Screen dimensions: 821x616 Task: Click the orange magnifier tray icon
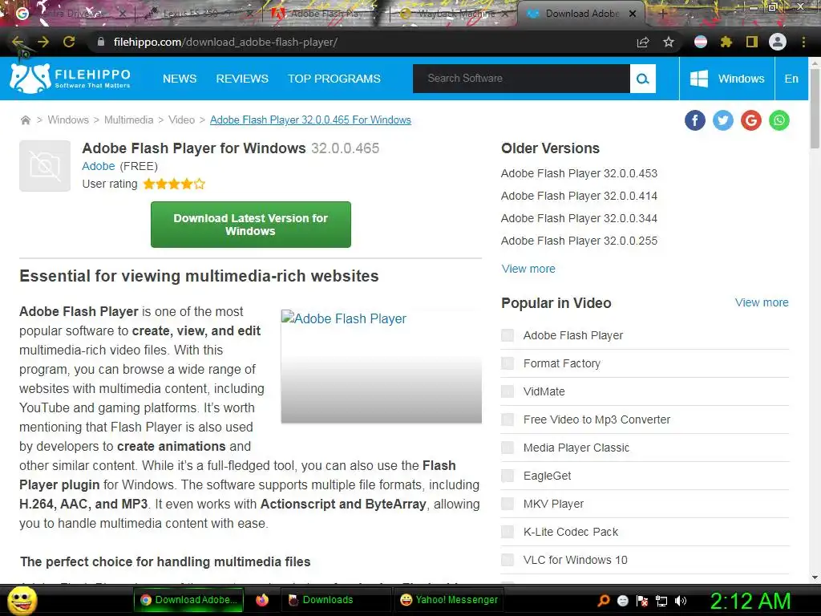(604, 600)
